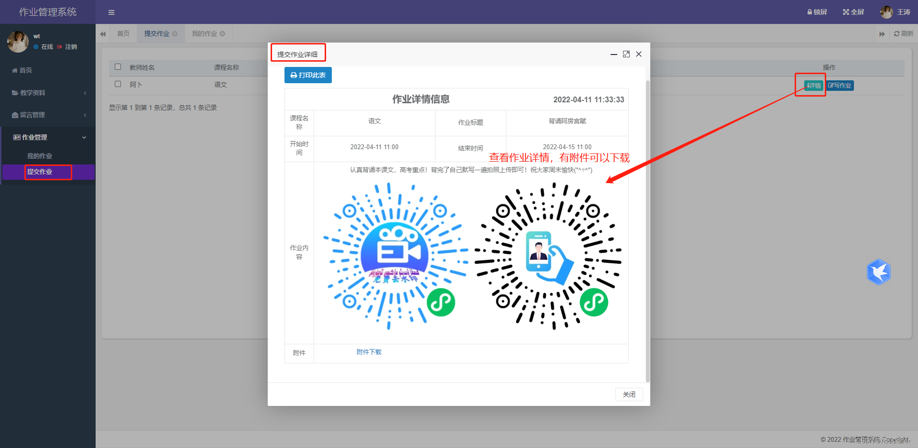Click the 操作 column header

tap(829, 67)
